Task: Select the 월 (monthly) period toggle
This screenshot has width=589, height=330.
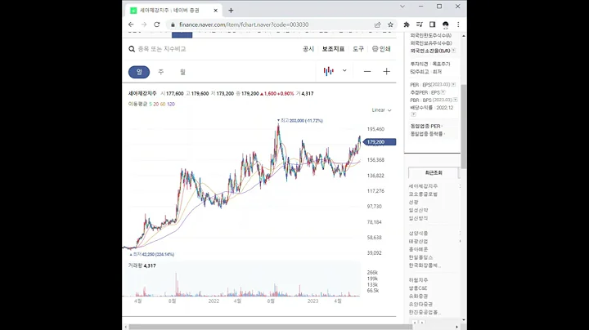Action: (x=182, y=72)
